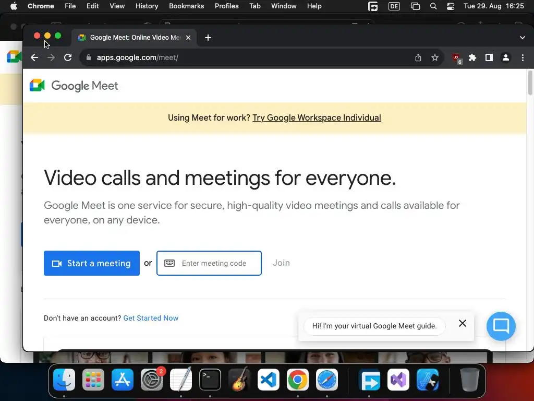The image size is (534, 401).
Task: Select the Google Meet: Online Video tab
Action: [x=134, y=38]
